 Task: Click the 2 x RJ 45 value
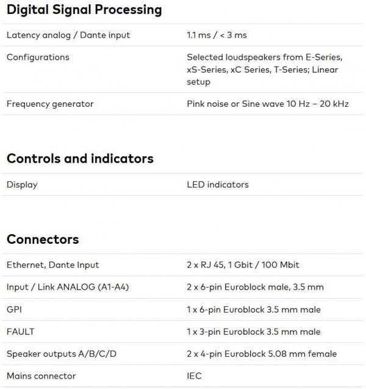click(243, 265)
